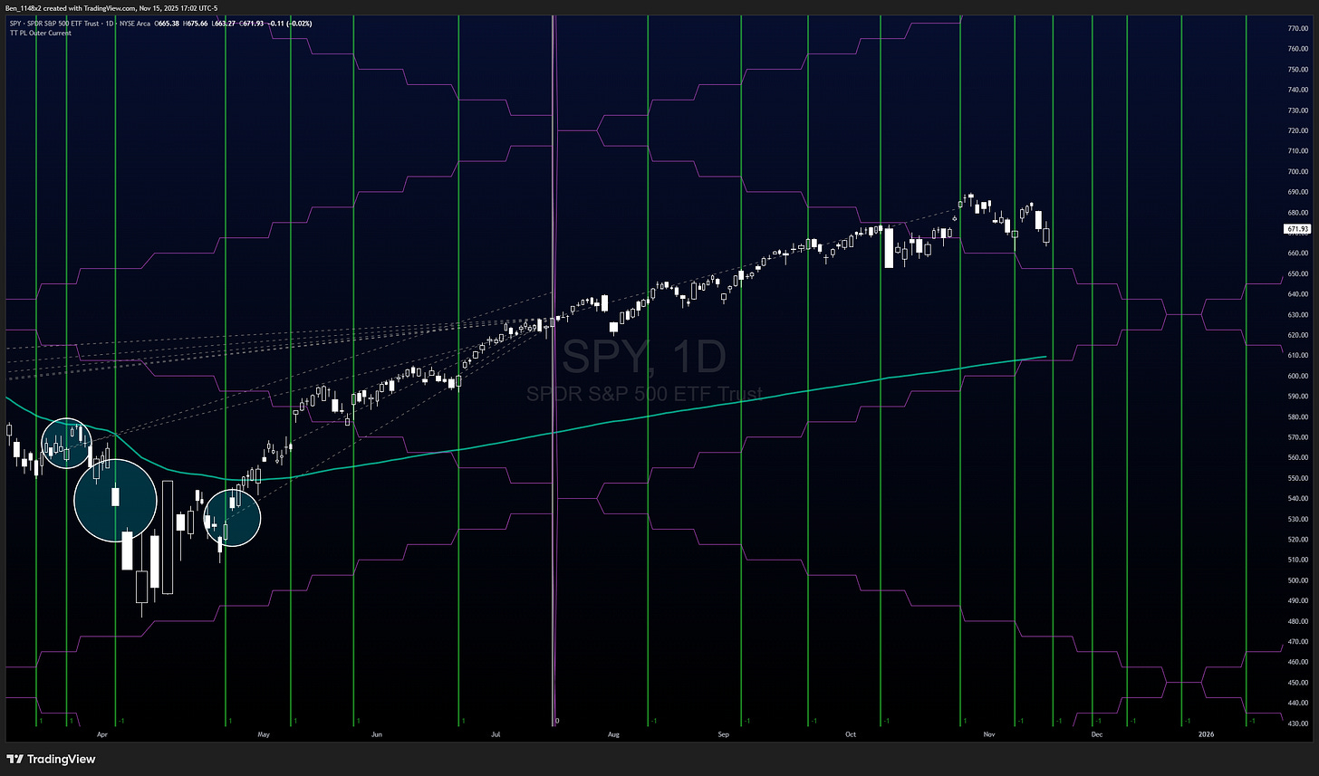Select the SPY symbol title in the legend

click(x=80, y=24)
